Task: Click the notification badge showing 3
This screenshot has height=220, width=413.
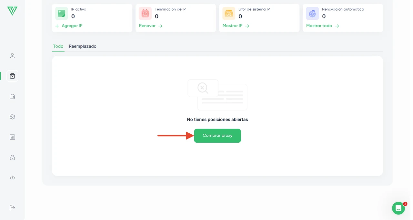Action: pyautogui.click(x=405, y=204)
